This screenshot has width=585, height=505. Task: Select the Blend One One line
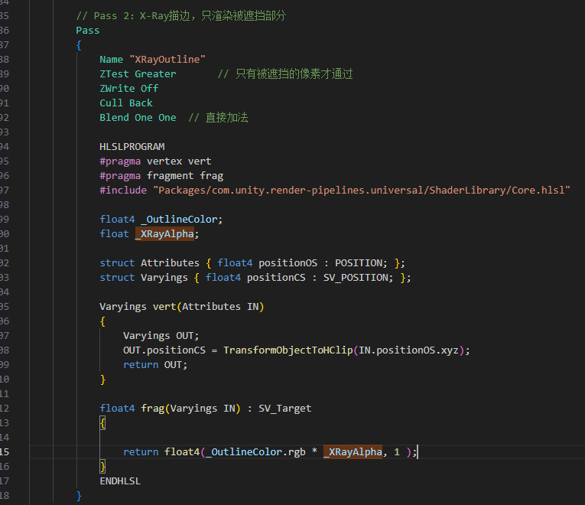point(138,117)
